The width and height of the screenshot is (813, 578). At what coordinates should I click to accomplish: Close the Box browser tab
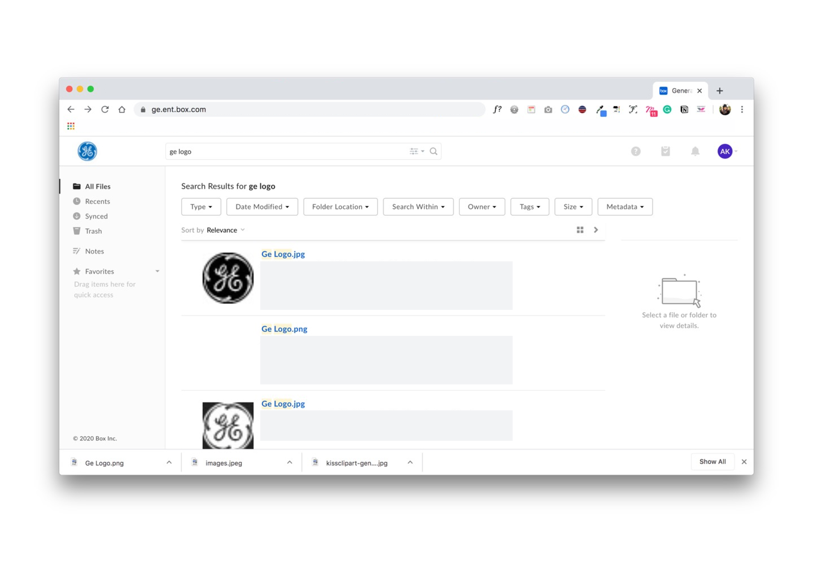pos(700,91)
